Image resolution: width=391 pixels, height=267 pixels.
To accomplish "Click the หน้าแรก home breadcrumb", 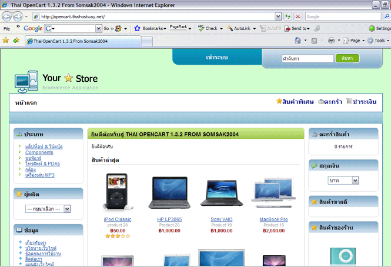I will (x=26, y=102).
